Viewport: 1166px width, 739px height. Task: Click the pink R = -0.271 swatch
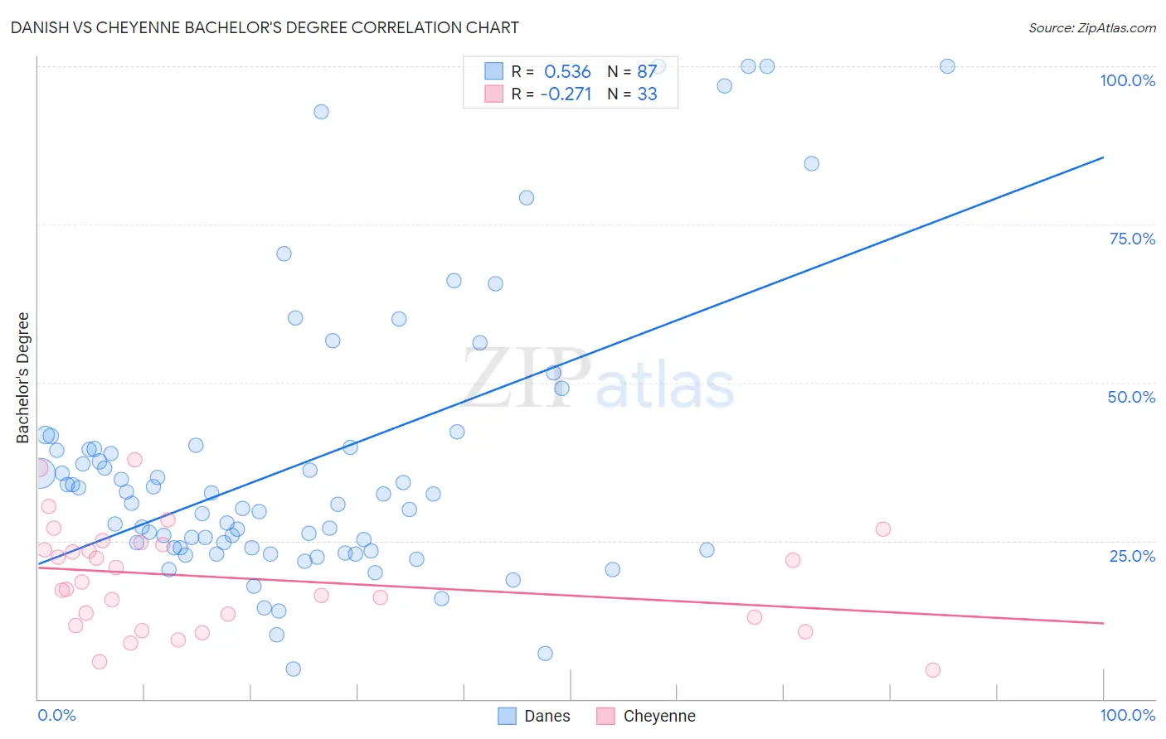pyautogui.click(x=493, y=94)
